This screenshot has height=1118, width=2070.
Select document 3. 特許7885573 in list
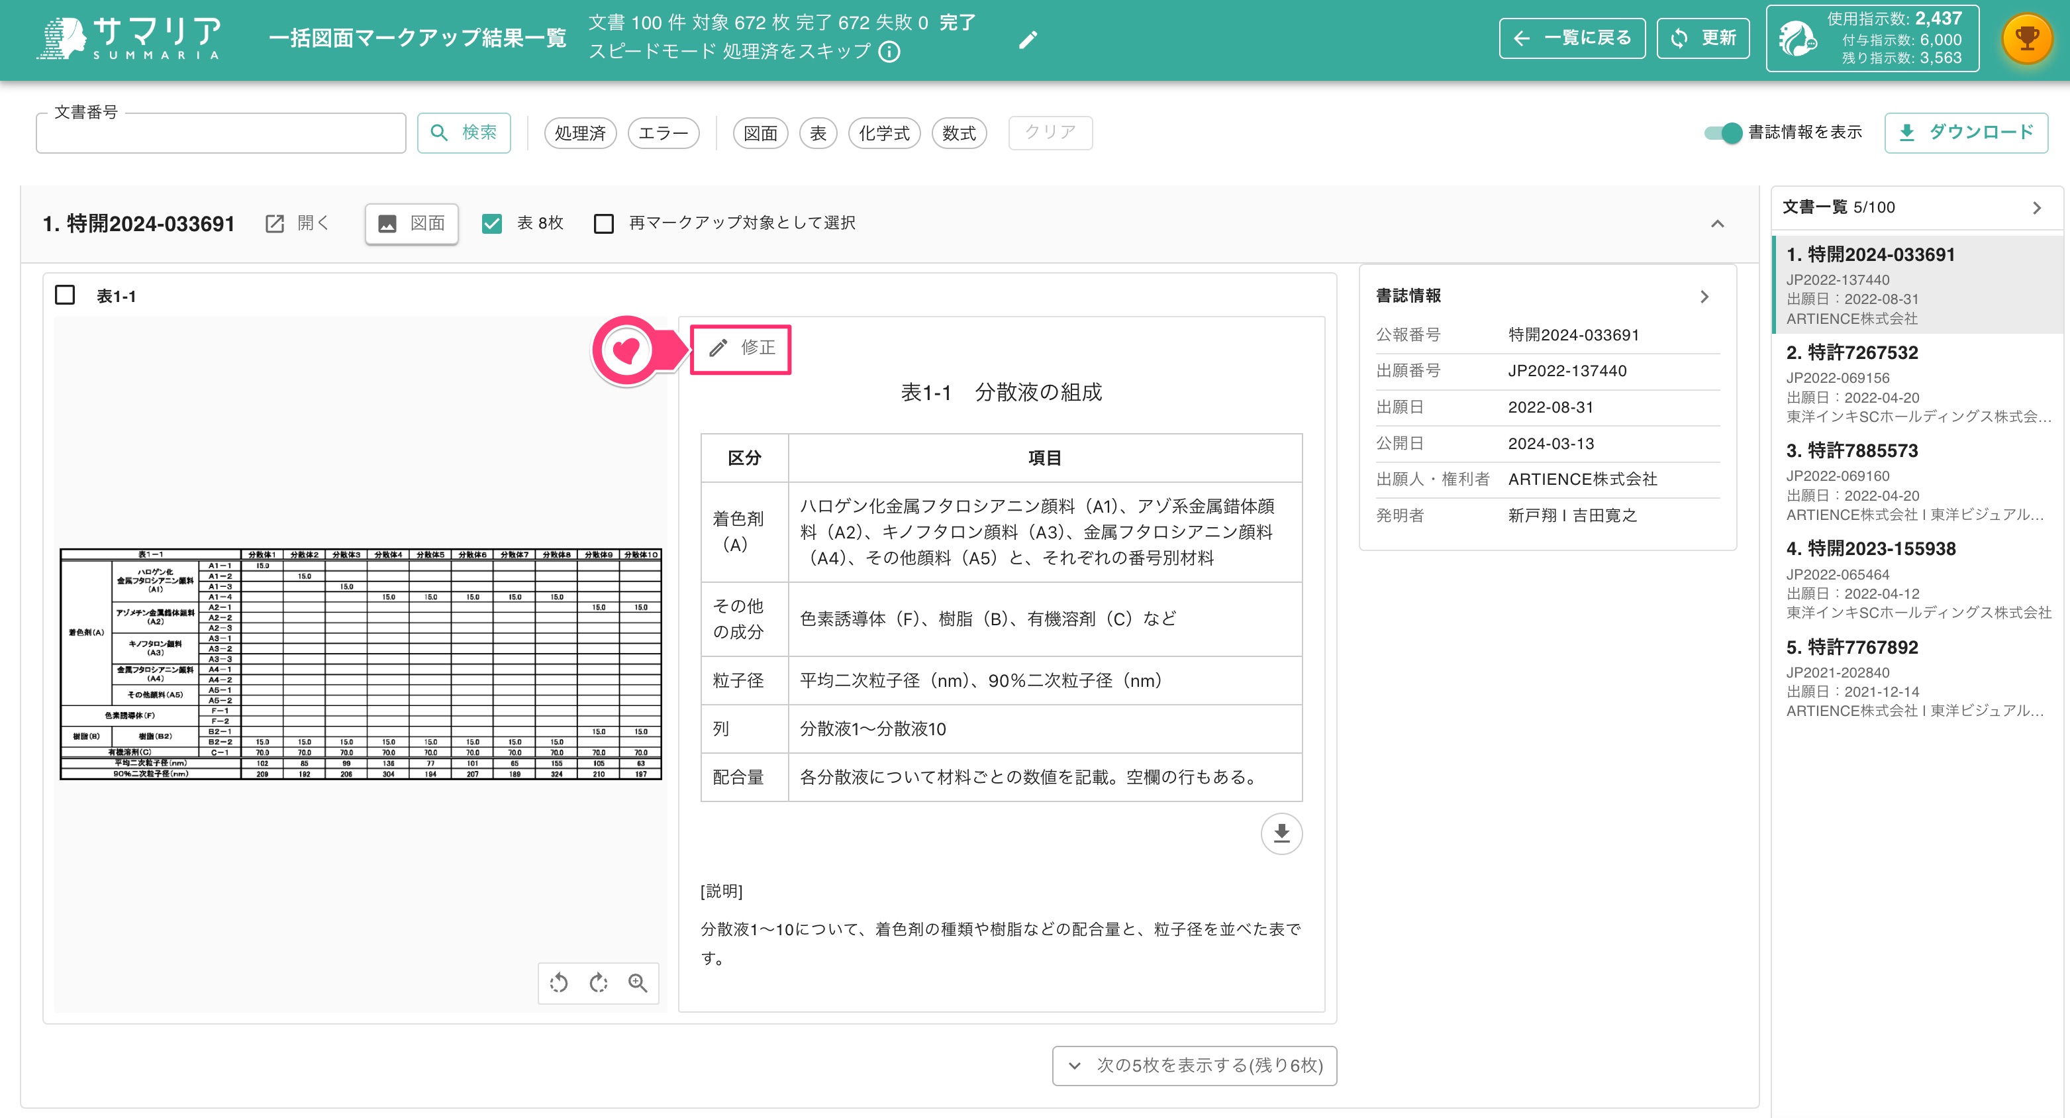1917,482
